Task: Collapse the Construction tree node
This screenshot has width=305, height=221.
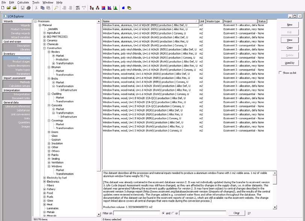Action: [44, 48]
